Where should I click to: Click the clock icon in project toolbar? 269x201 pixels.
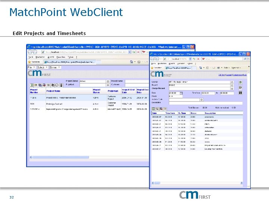(x=57, y=85)
